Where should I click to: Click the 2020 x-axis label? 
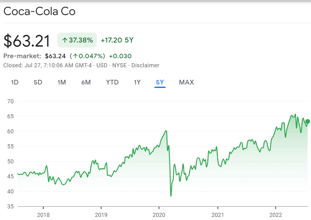[159, 215]
